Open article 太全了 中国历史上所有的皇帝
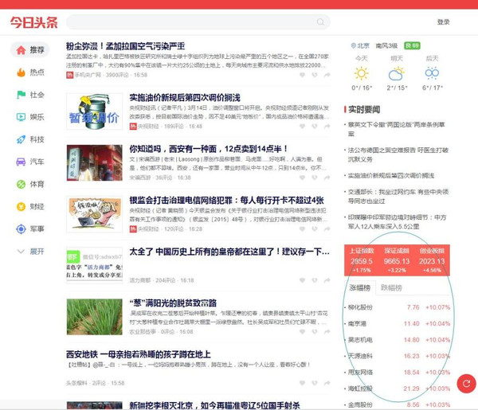478x410 pixels. 229,252
